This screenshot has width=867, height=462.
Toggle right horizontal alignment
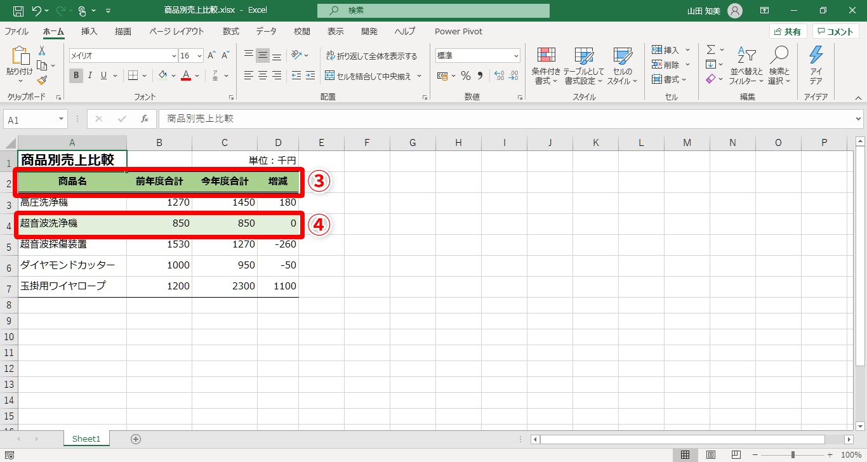point(277,76)
